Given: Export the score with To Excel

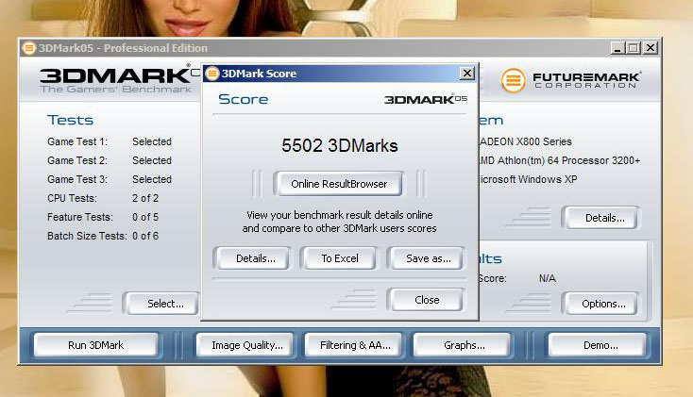Looking at the screenshot, I should pyautogui.click(x=339, y=258).
